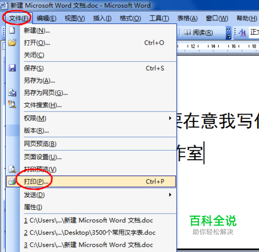Viewport: 259px width, 252px height.
Task: Click the open folder icon beside 打开(O)
Action: click(x=12, y=43)
